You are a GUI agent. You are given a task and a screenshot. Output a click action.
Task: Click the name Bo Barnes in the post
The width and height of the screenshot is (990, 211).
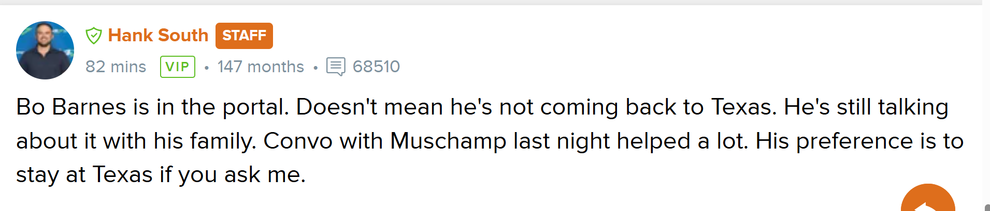pos(71,107)
